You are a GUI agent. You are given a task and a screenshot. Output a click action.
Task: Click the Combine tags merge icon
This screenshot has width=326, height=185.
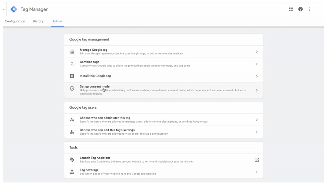click(x=72, y=64)
